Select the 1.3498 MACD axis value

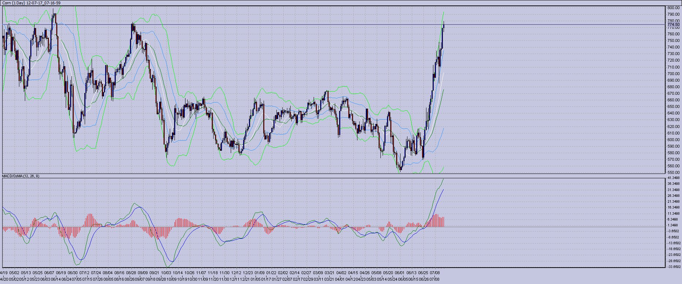point(674,225)
